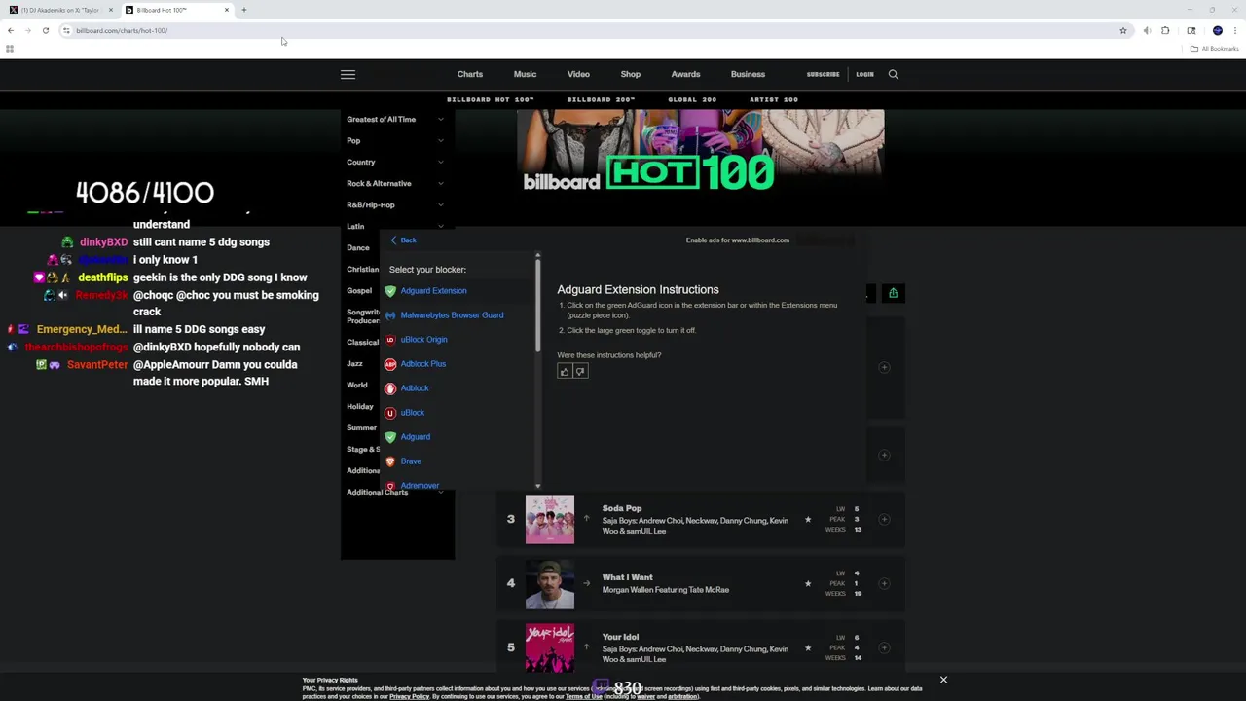Open the Jazz charts category
The image size is (1246, 701).
(354, 363)
